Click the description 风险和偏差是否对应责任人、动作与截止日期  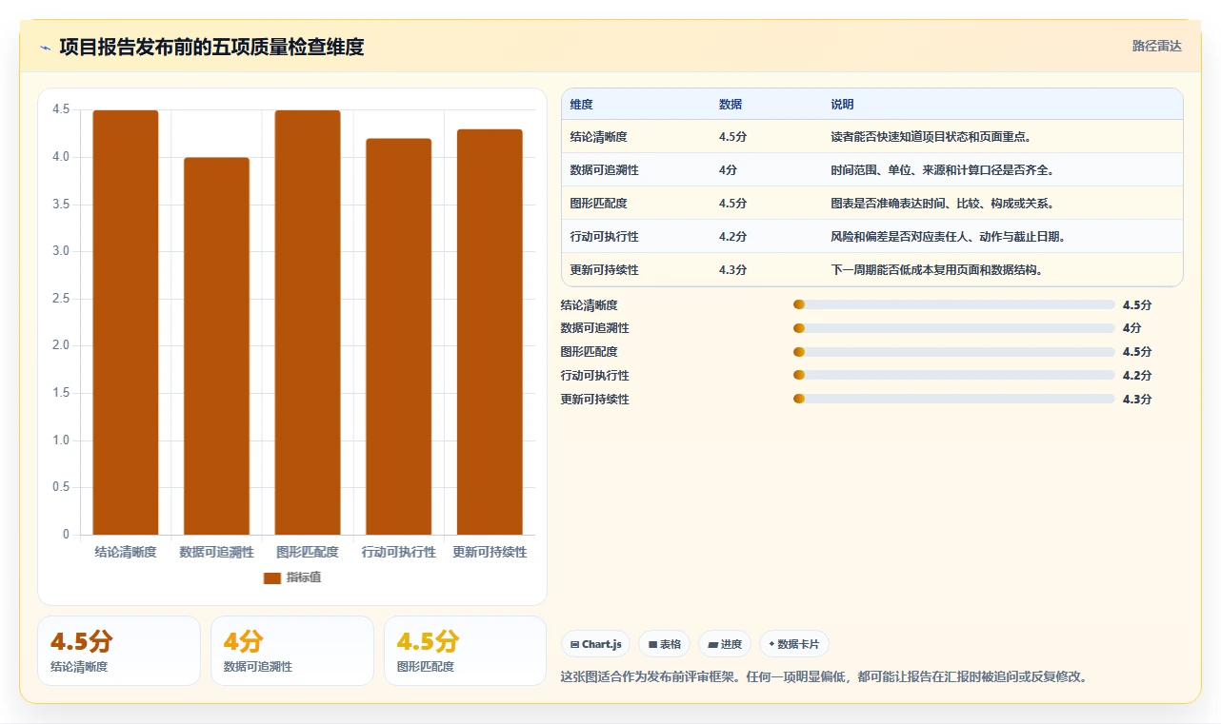tap(948, 237)
